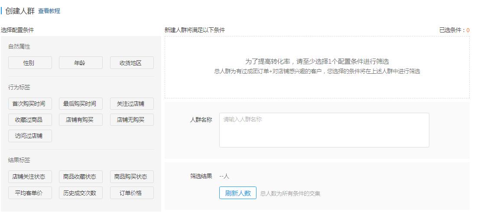Image resolution: width=487 pixels, height=219 pixels.
Task: Select the 店铺无购买 tag
Action: [x=132, y=120]
